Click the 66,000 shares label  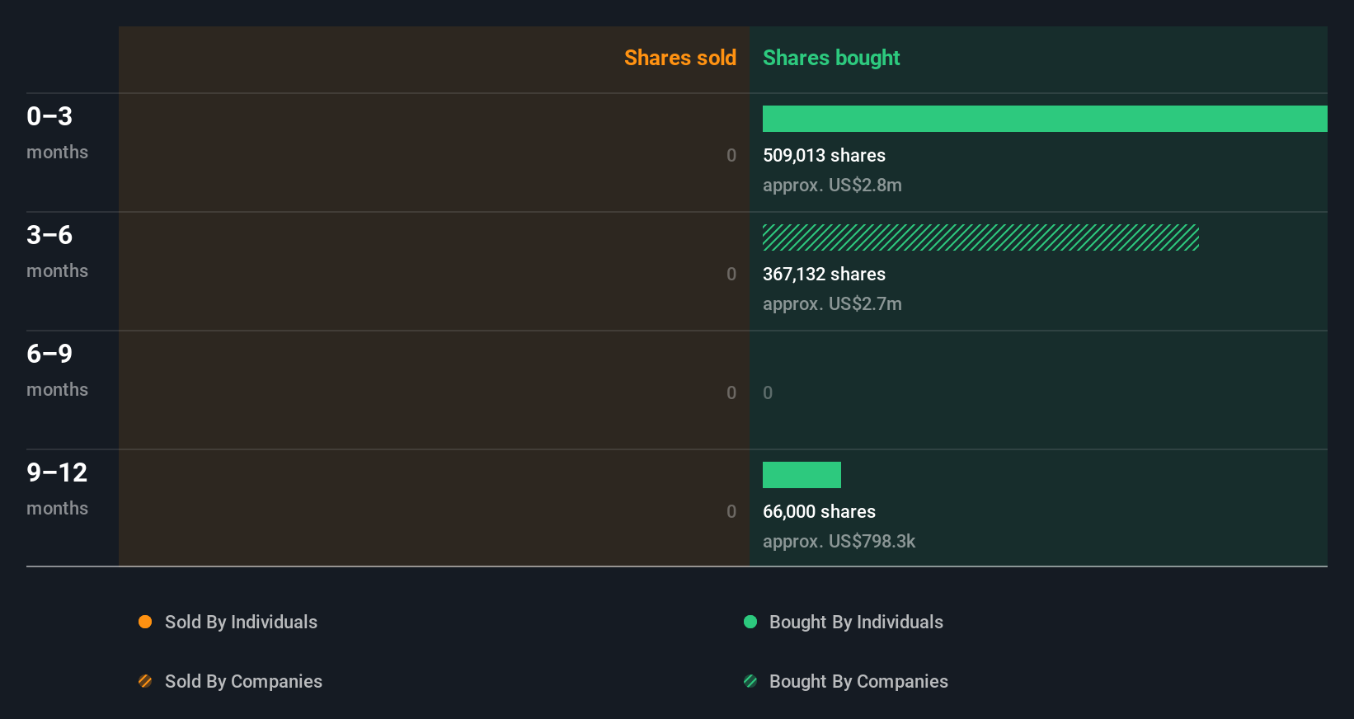point(819,511)
